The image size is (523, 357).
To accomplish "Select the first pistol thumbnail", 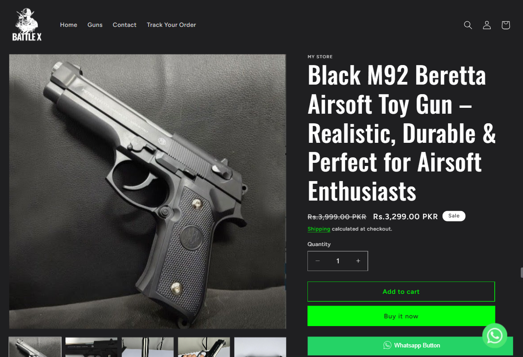I will (35, 347).
